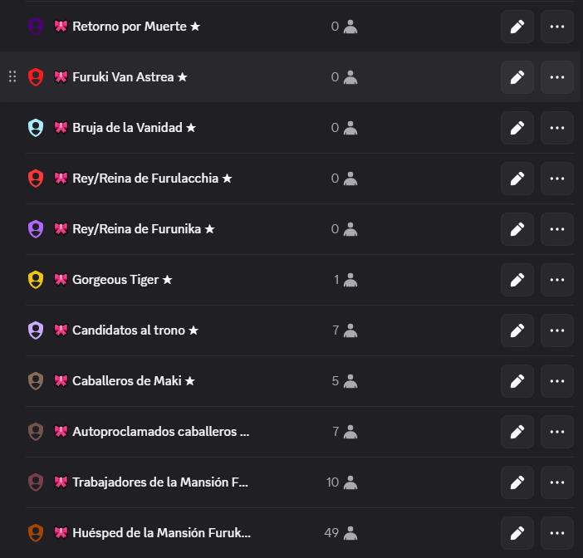Image resolution: width=583 pixels, height=558 pixels.
Task: Edit the Retorno por Muerte role
Action: 517,27
